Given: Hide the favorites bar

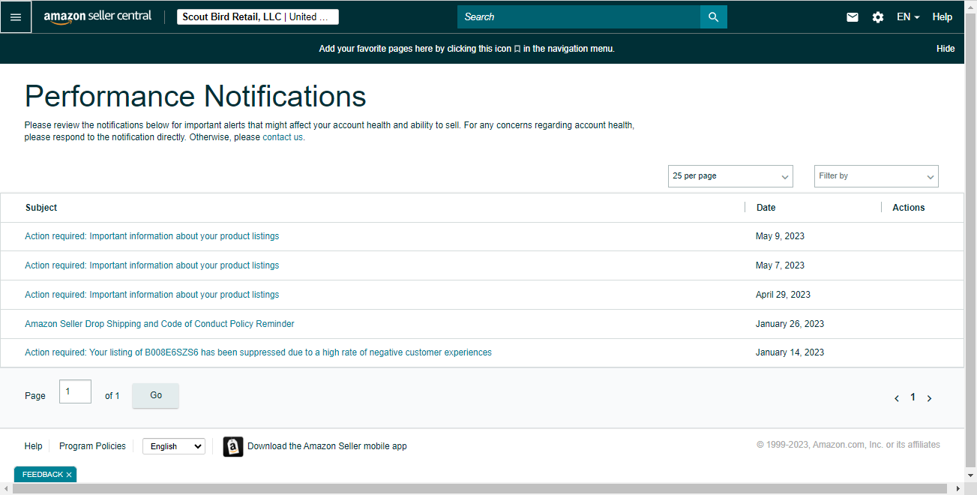Looking at the screenshot, I should click(x=946, y=49).
